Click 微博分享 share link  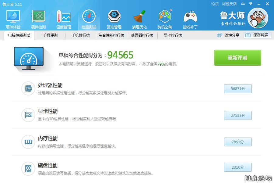pos(228,35)
